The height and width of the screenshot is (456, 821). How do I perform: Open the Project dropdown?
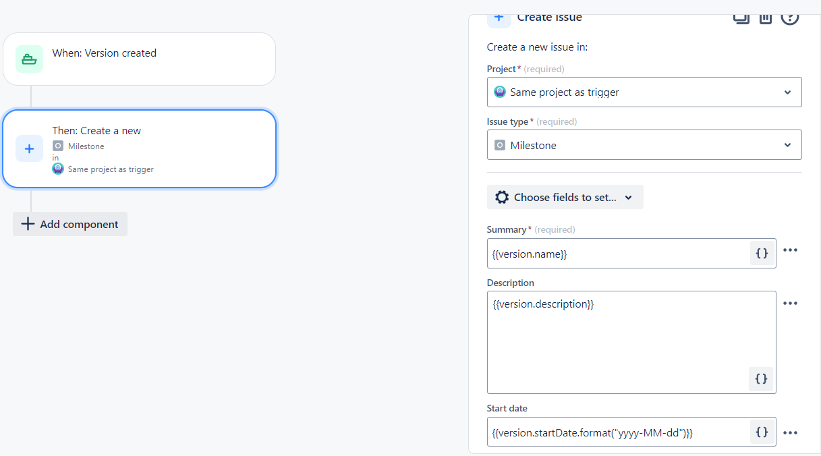644,92
